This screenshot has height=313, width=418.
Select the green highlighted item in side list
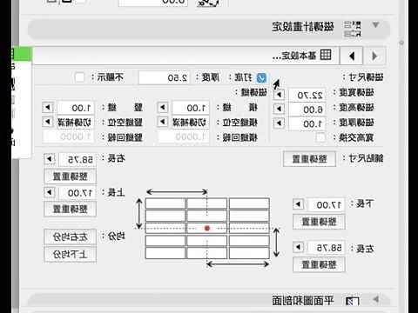click(x=22, y=54)
